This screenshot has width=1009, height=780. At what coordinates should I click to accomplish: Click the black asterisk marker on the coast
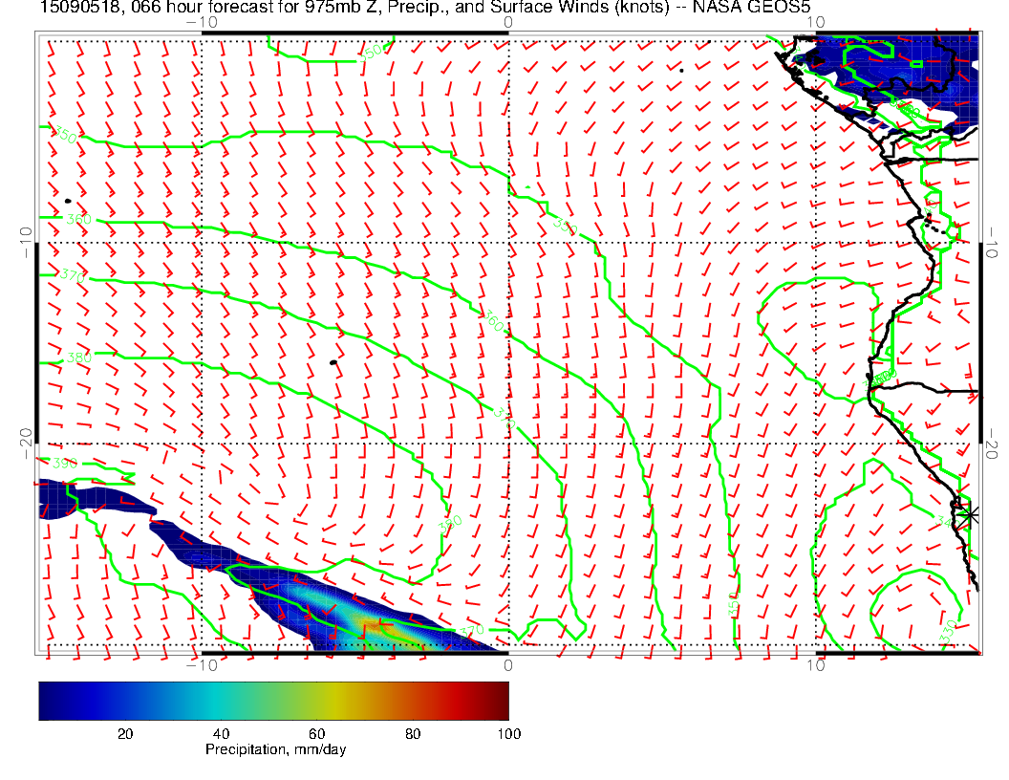[970, 514]
